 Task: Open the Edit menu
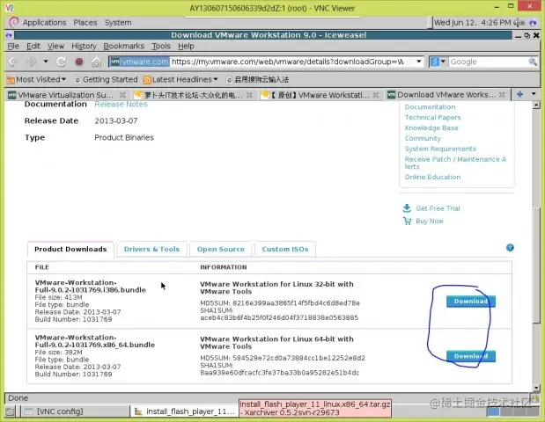pos(33,46)
